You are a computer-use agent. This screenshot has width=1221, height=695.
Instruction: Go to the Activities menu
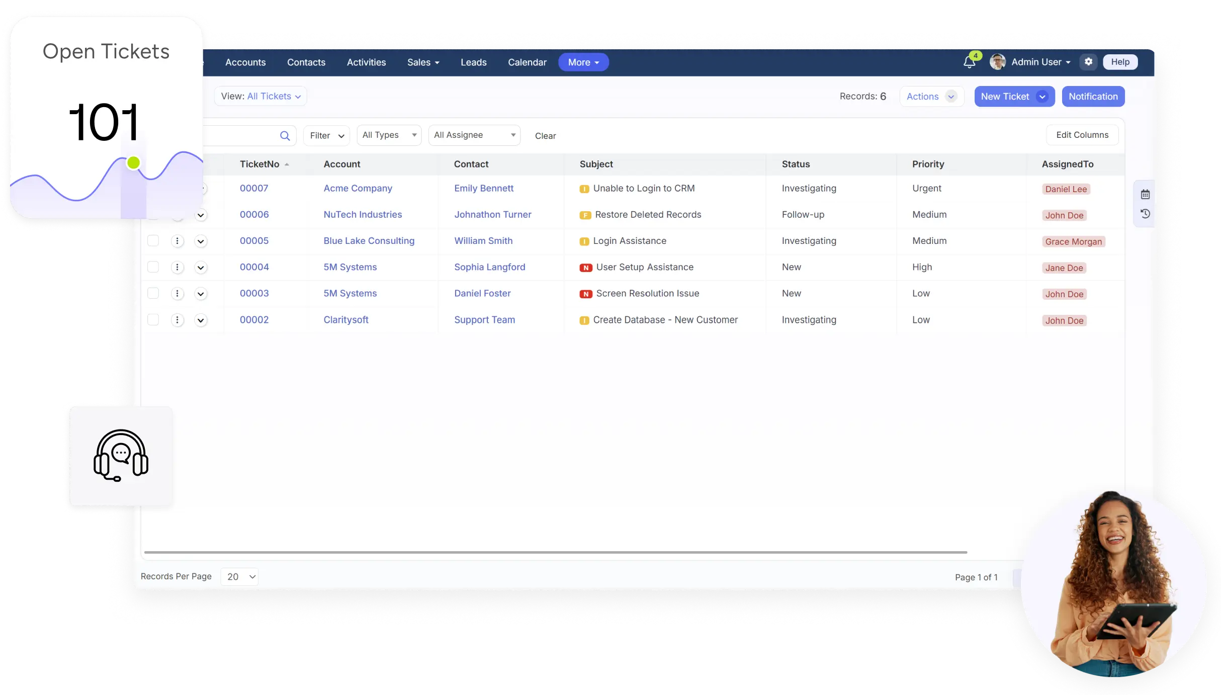pos(366,62)
